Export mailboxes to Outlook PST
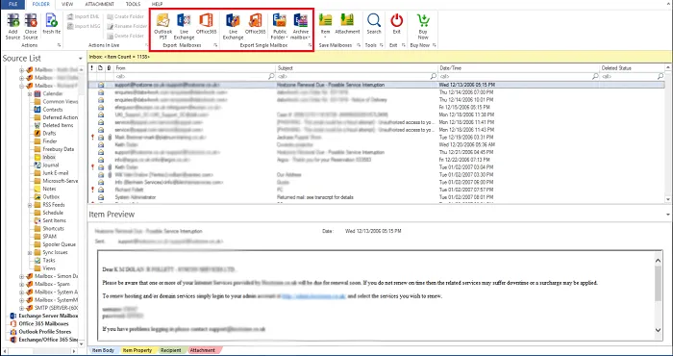673x356 pixels. coord(163,27)
